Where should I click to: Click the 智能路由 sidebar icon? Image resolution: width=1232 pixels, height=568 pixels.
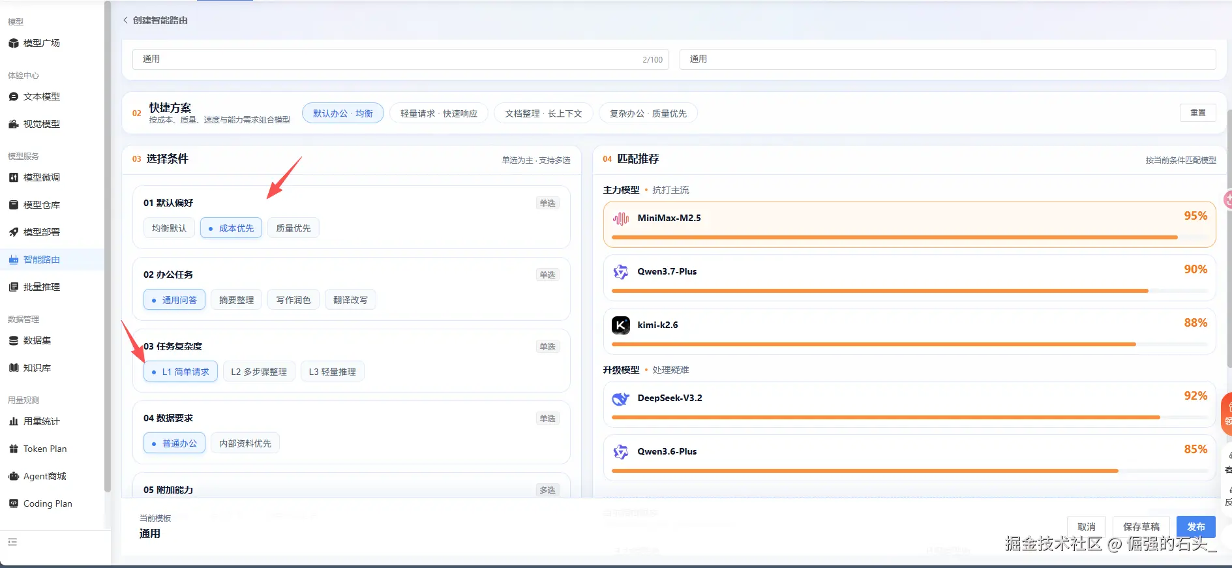point(13,260)
